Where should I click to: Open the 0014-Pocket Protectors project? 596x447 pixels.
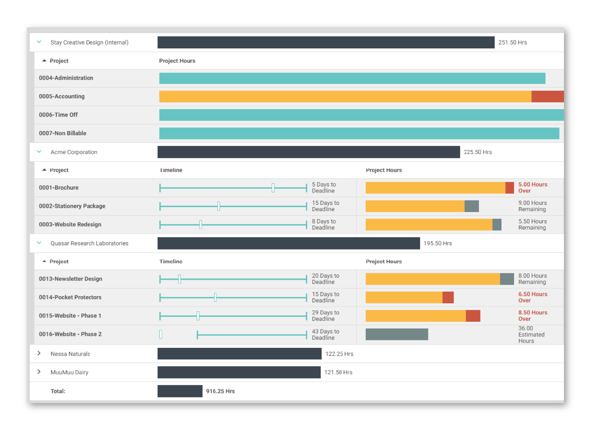pos(70,297)
